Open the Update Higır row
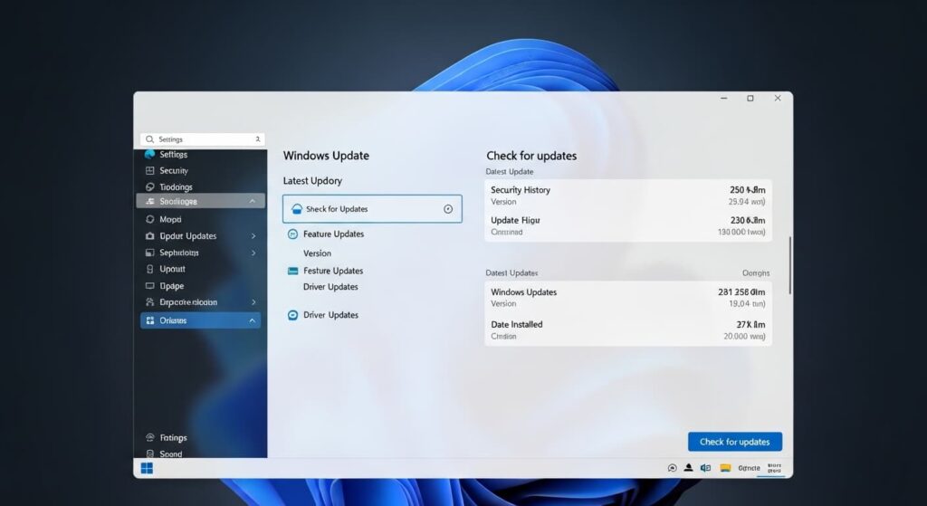 pyautogui.click(x=628, y=225)
